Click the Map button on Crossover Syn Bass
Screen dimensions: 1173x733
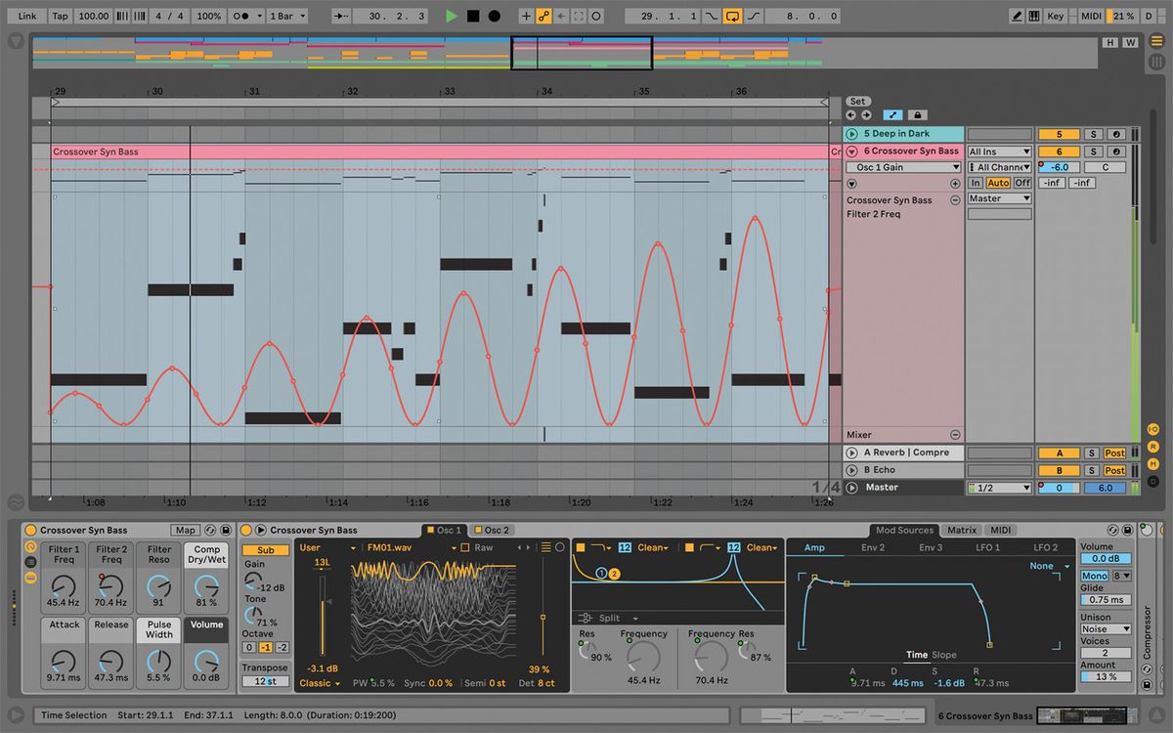[x=185, y=530]
